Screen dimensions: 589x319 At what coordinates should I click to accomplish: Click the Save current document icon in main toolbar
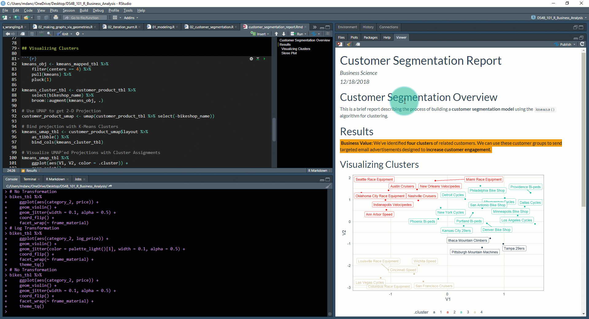click(x=39, y=17)
